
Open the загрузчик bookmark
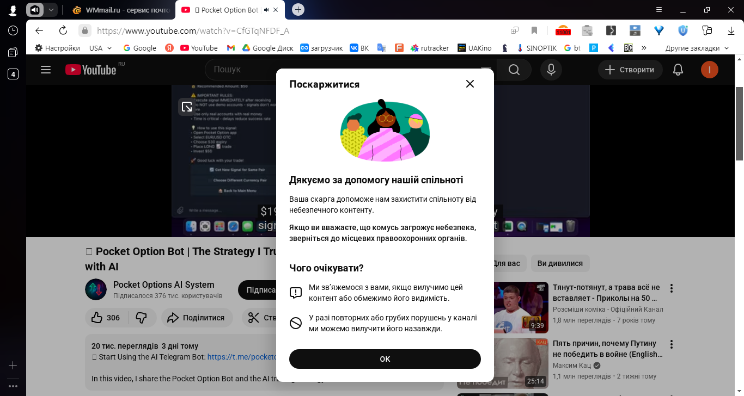pos(321,48)
